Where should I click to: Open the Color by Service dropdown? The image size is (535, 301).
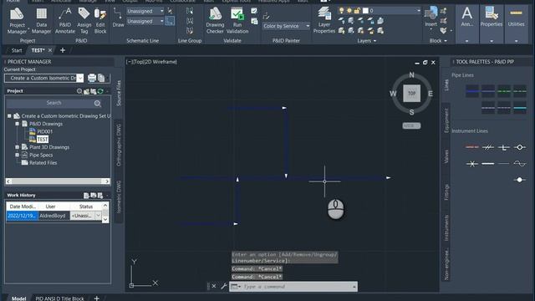[286, 26]
